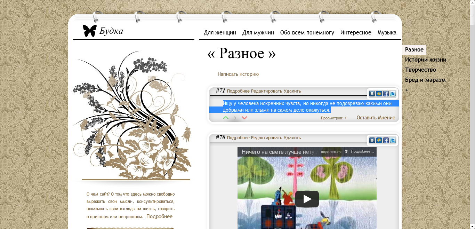Open 'Подробнее' for post #70

(x=238, y=138)
